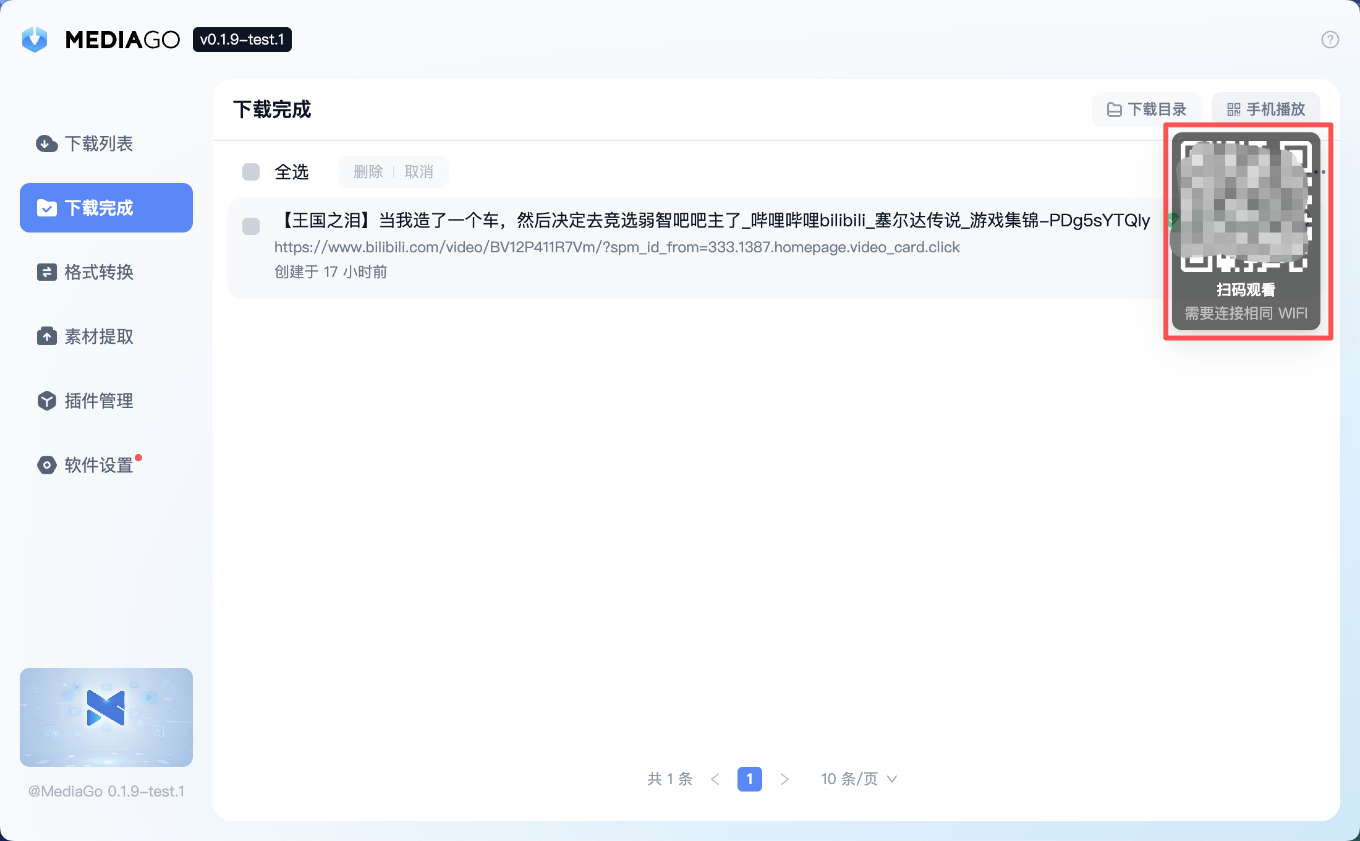Open the bilibili video URL link
Image resolution: width=1360 pixels, height=841 pixels.
(616, 247)
